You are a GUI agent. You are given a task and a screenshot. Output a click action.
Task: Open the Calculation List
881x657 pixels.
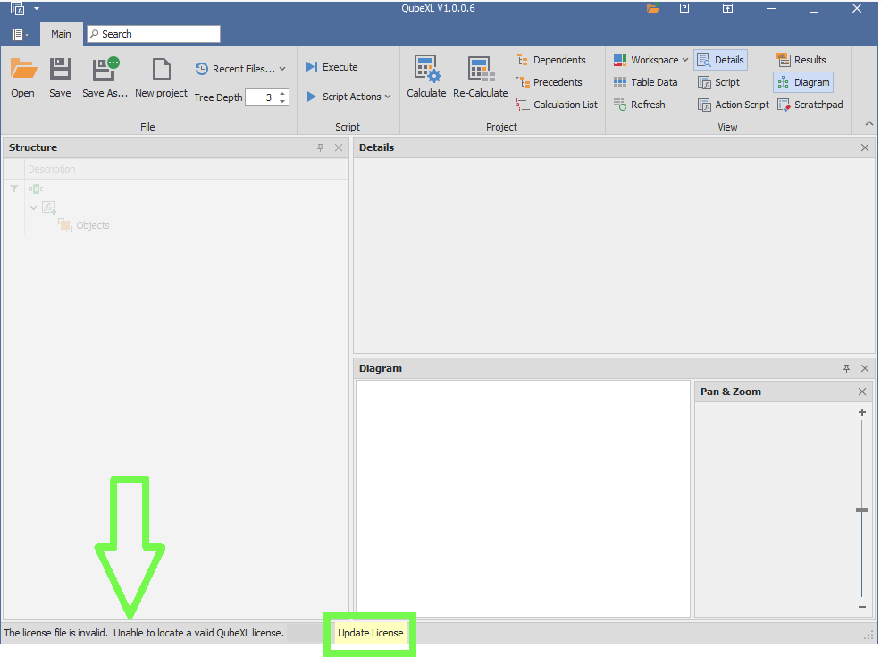click(557, 105)
